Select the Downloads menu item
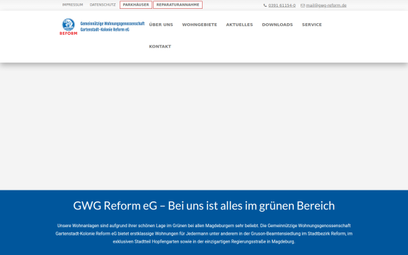 coord(277,24)
